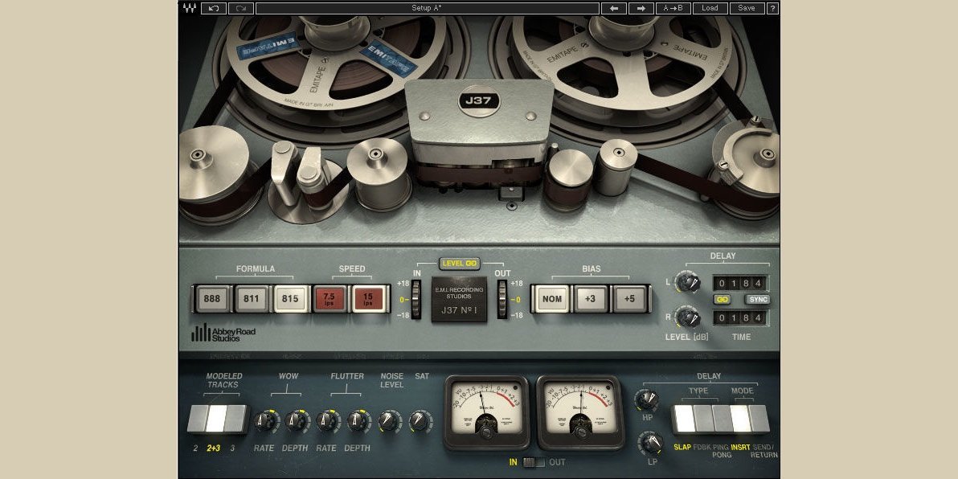Open the Setup A preset menu
Image resolution: width=958 pixels, height=479 pixels.
[x=427, y=8]
